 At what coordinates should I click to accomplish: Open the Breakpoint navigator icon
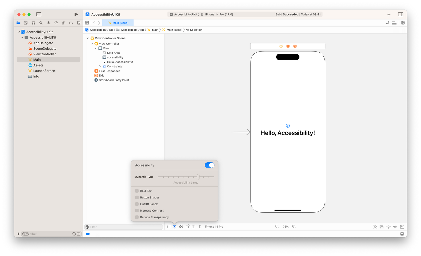click(71, 23)
